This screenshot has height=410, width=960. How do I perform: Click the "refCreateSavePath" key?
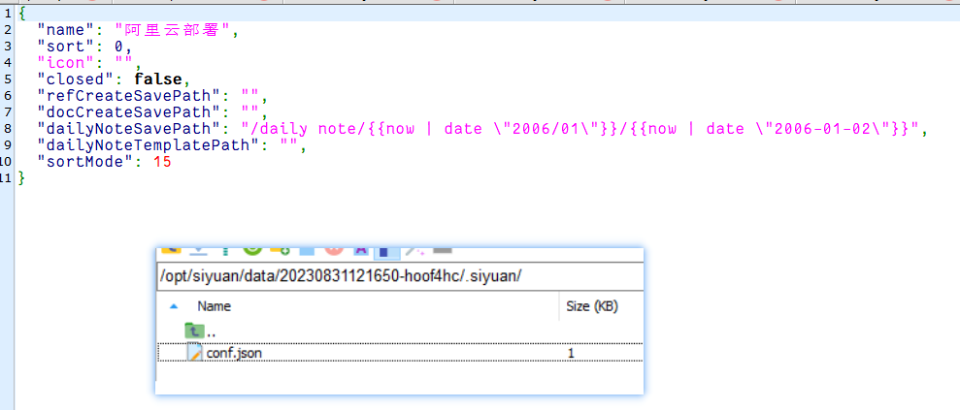click(128, 95)
